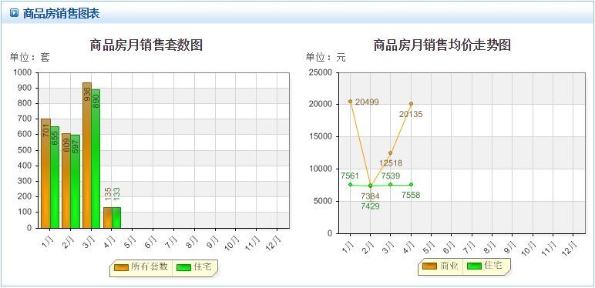595x288 pixels.
Task: Click the 7561 residential price data label
Action: [349, 176]
